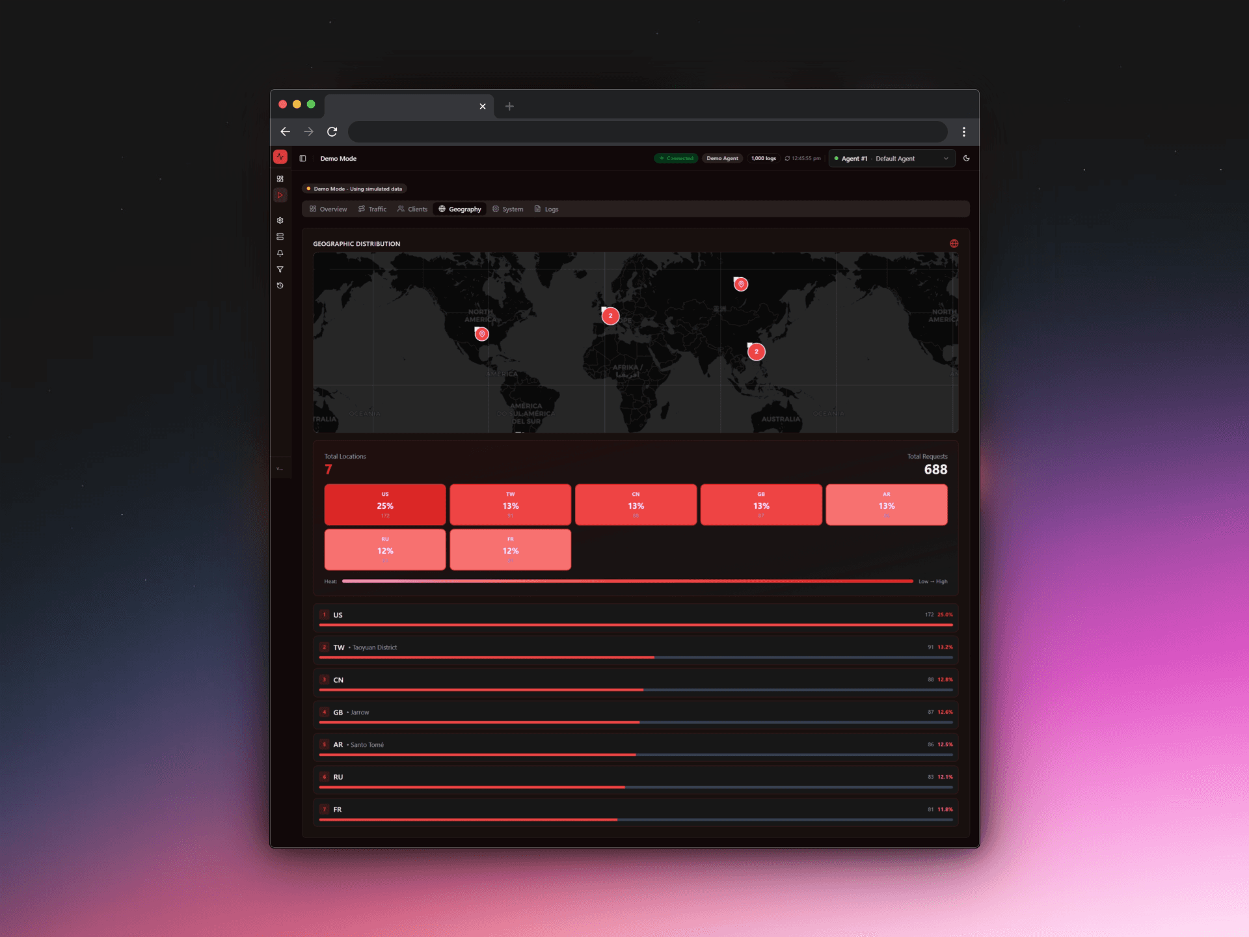The image size is (1249, 937).
Task: Click the red app logo at sidebar top
Action: pos(280,157)
